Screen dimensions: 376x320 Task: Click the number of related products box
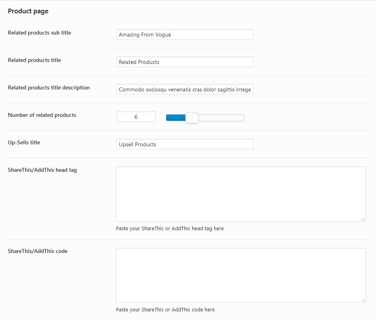click(x=136, y=117)
